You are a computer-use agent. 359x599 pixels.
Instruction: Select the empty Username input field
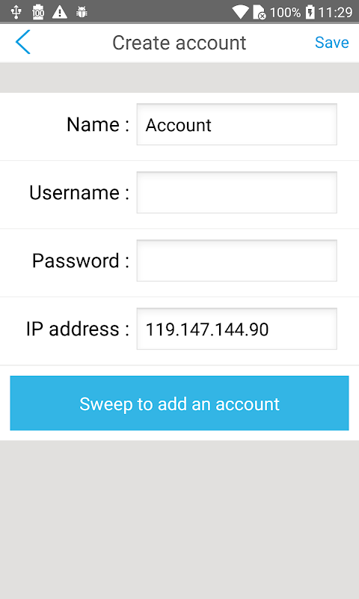[x=236, y=192]
